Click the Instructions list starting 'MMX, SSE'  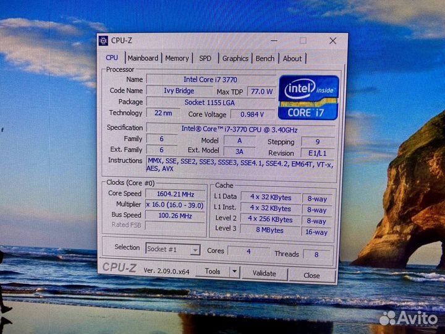(x=240, y=165)
